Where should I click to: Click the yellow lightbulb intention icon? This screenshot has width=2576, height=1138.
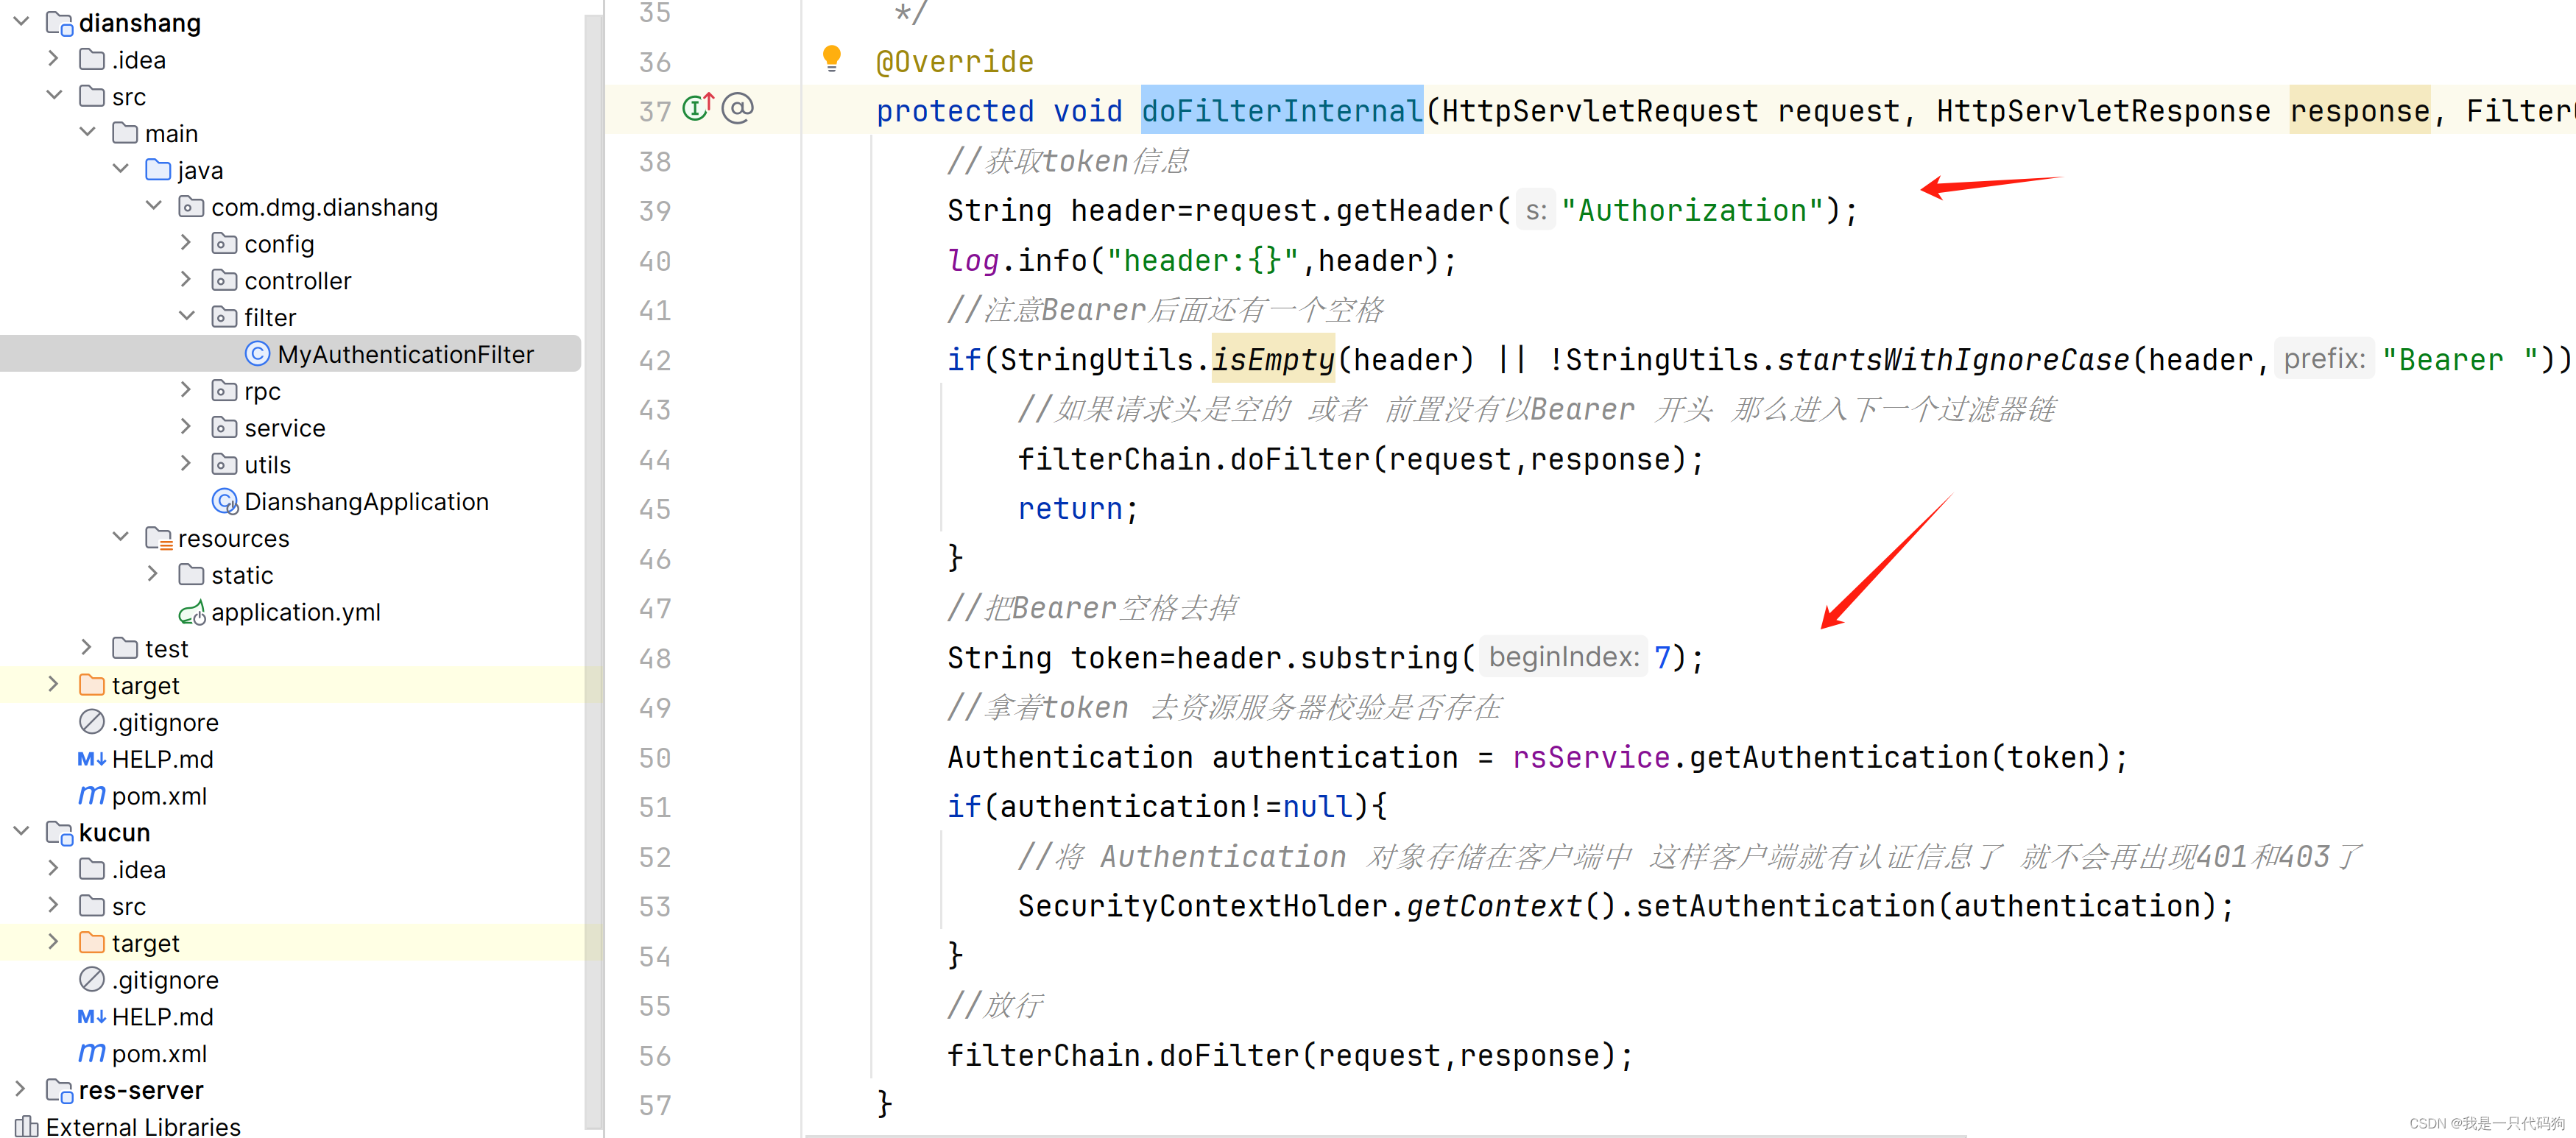[831, 58]
